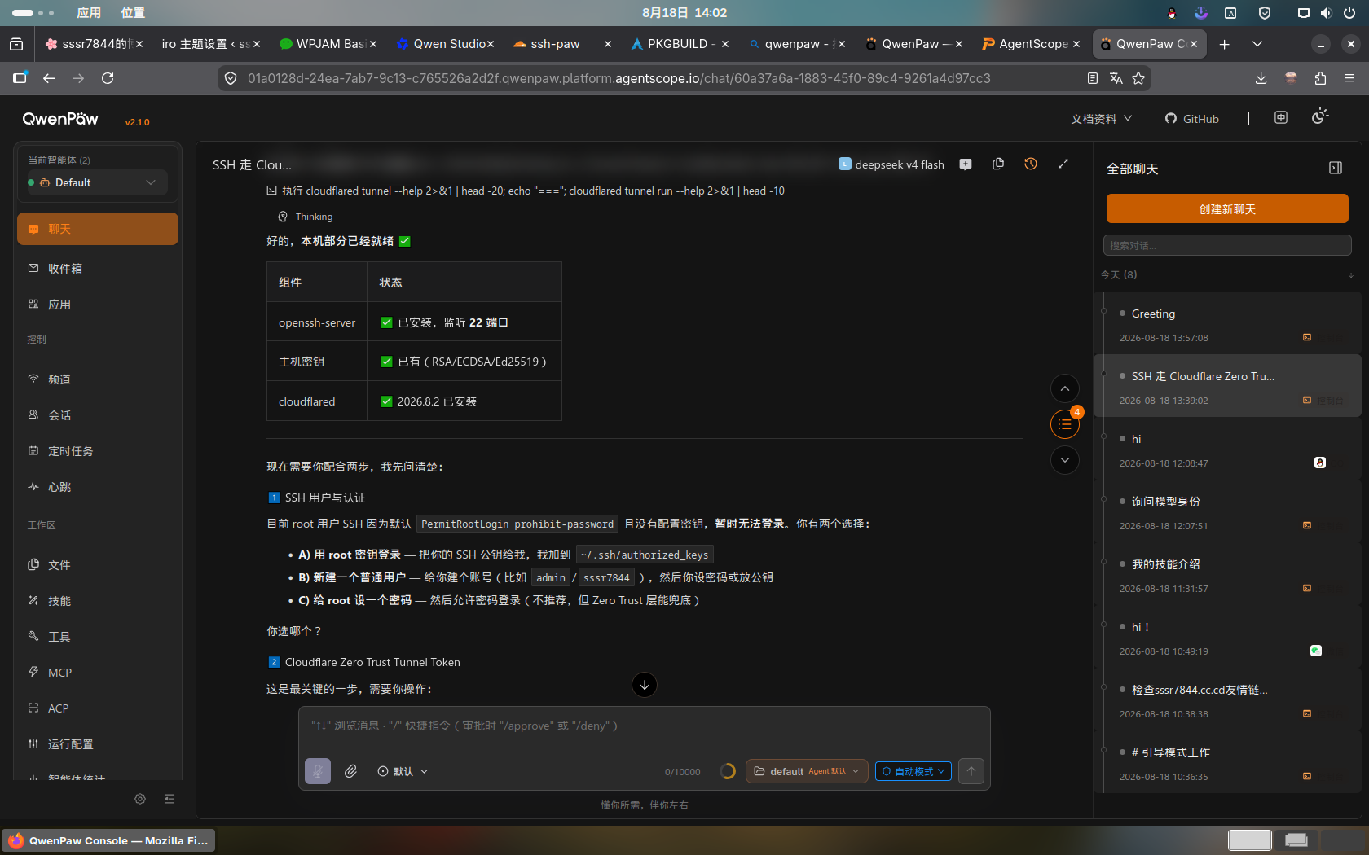1369x855 pixels.
Task: Open 收件箱 in the sidebar
Action: [x=98, y=268]
